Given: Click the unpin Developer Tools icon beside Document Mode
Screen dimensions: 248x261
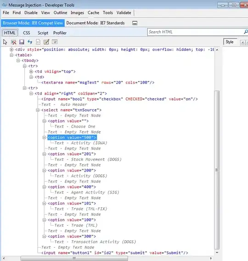Looking at the screenshot, I should coord(135,23).
